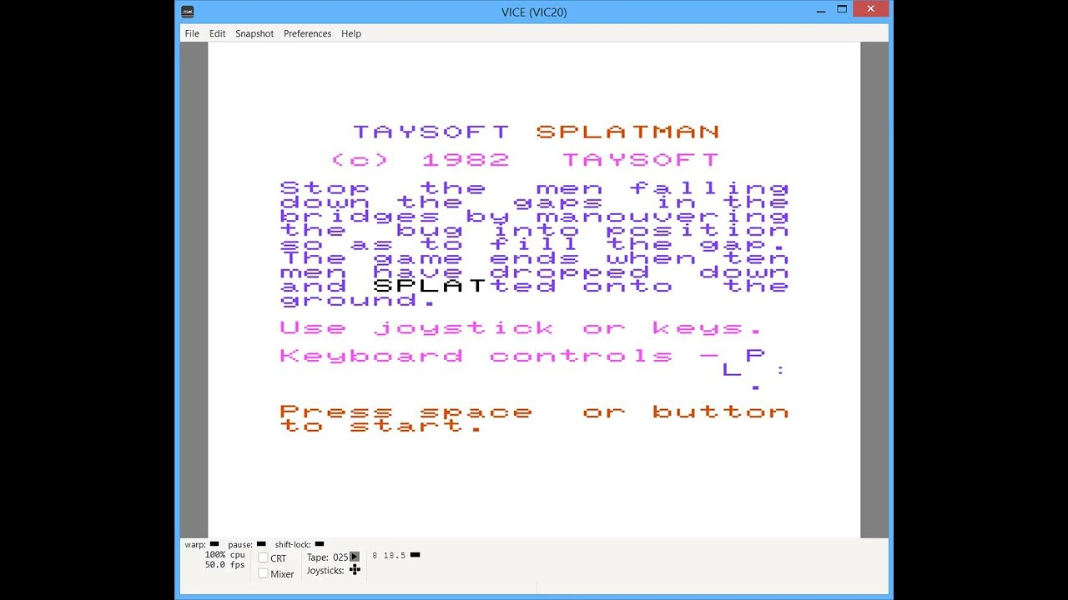Click the Joysticks: label

(325, 571)
